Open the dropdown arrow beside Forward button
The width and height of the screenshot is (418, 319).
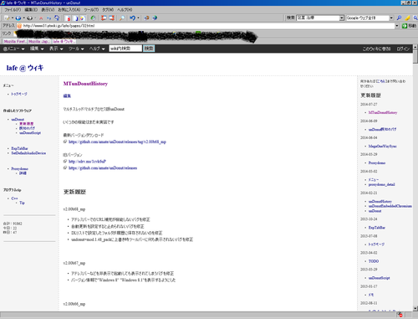[x=35, y=18]
